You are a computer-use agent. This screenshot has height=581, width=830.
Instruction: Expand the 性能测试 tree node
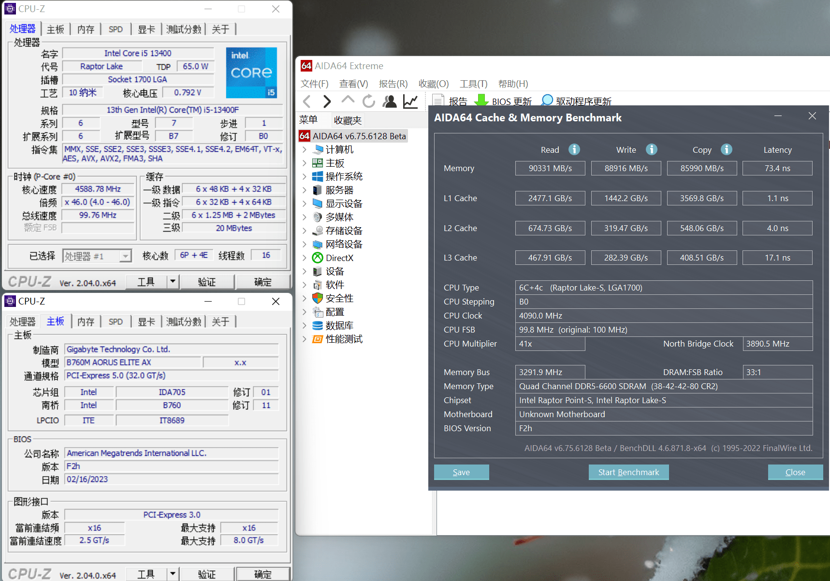click(x=305, y=339)
